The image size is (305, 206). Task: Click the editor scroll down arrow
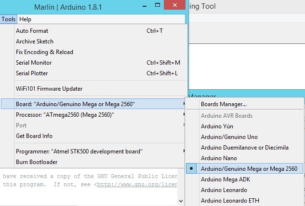[x=181, y=201]
